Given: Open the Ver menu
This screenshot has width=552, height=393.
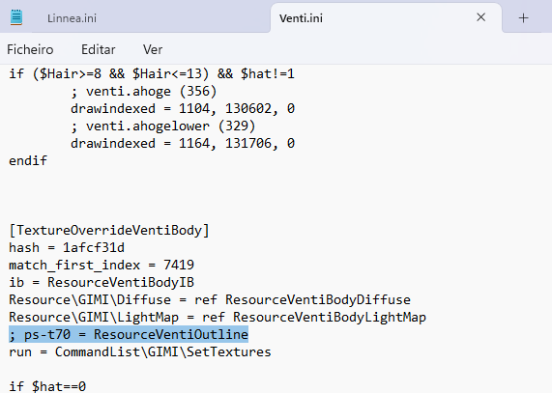Looking at the screenshot, I should pyautogui.click(x=153, y=49).
